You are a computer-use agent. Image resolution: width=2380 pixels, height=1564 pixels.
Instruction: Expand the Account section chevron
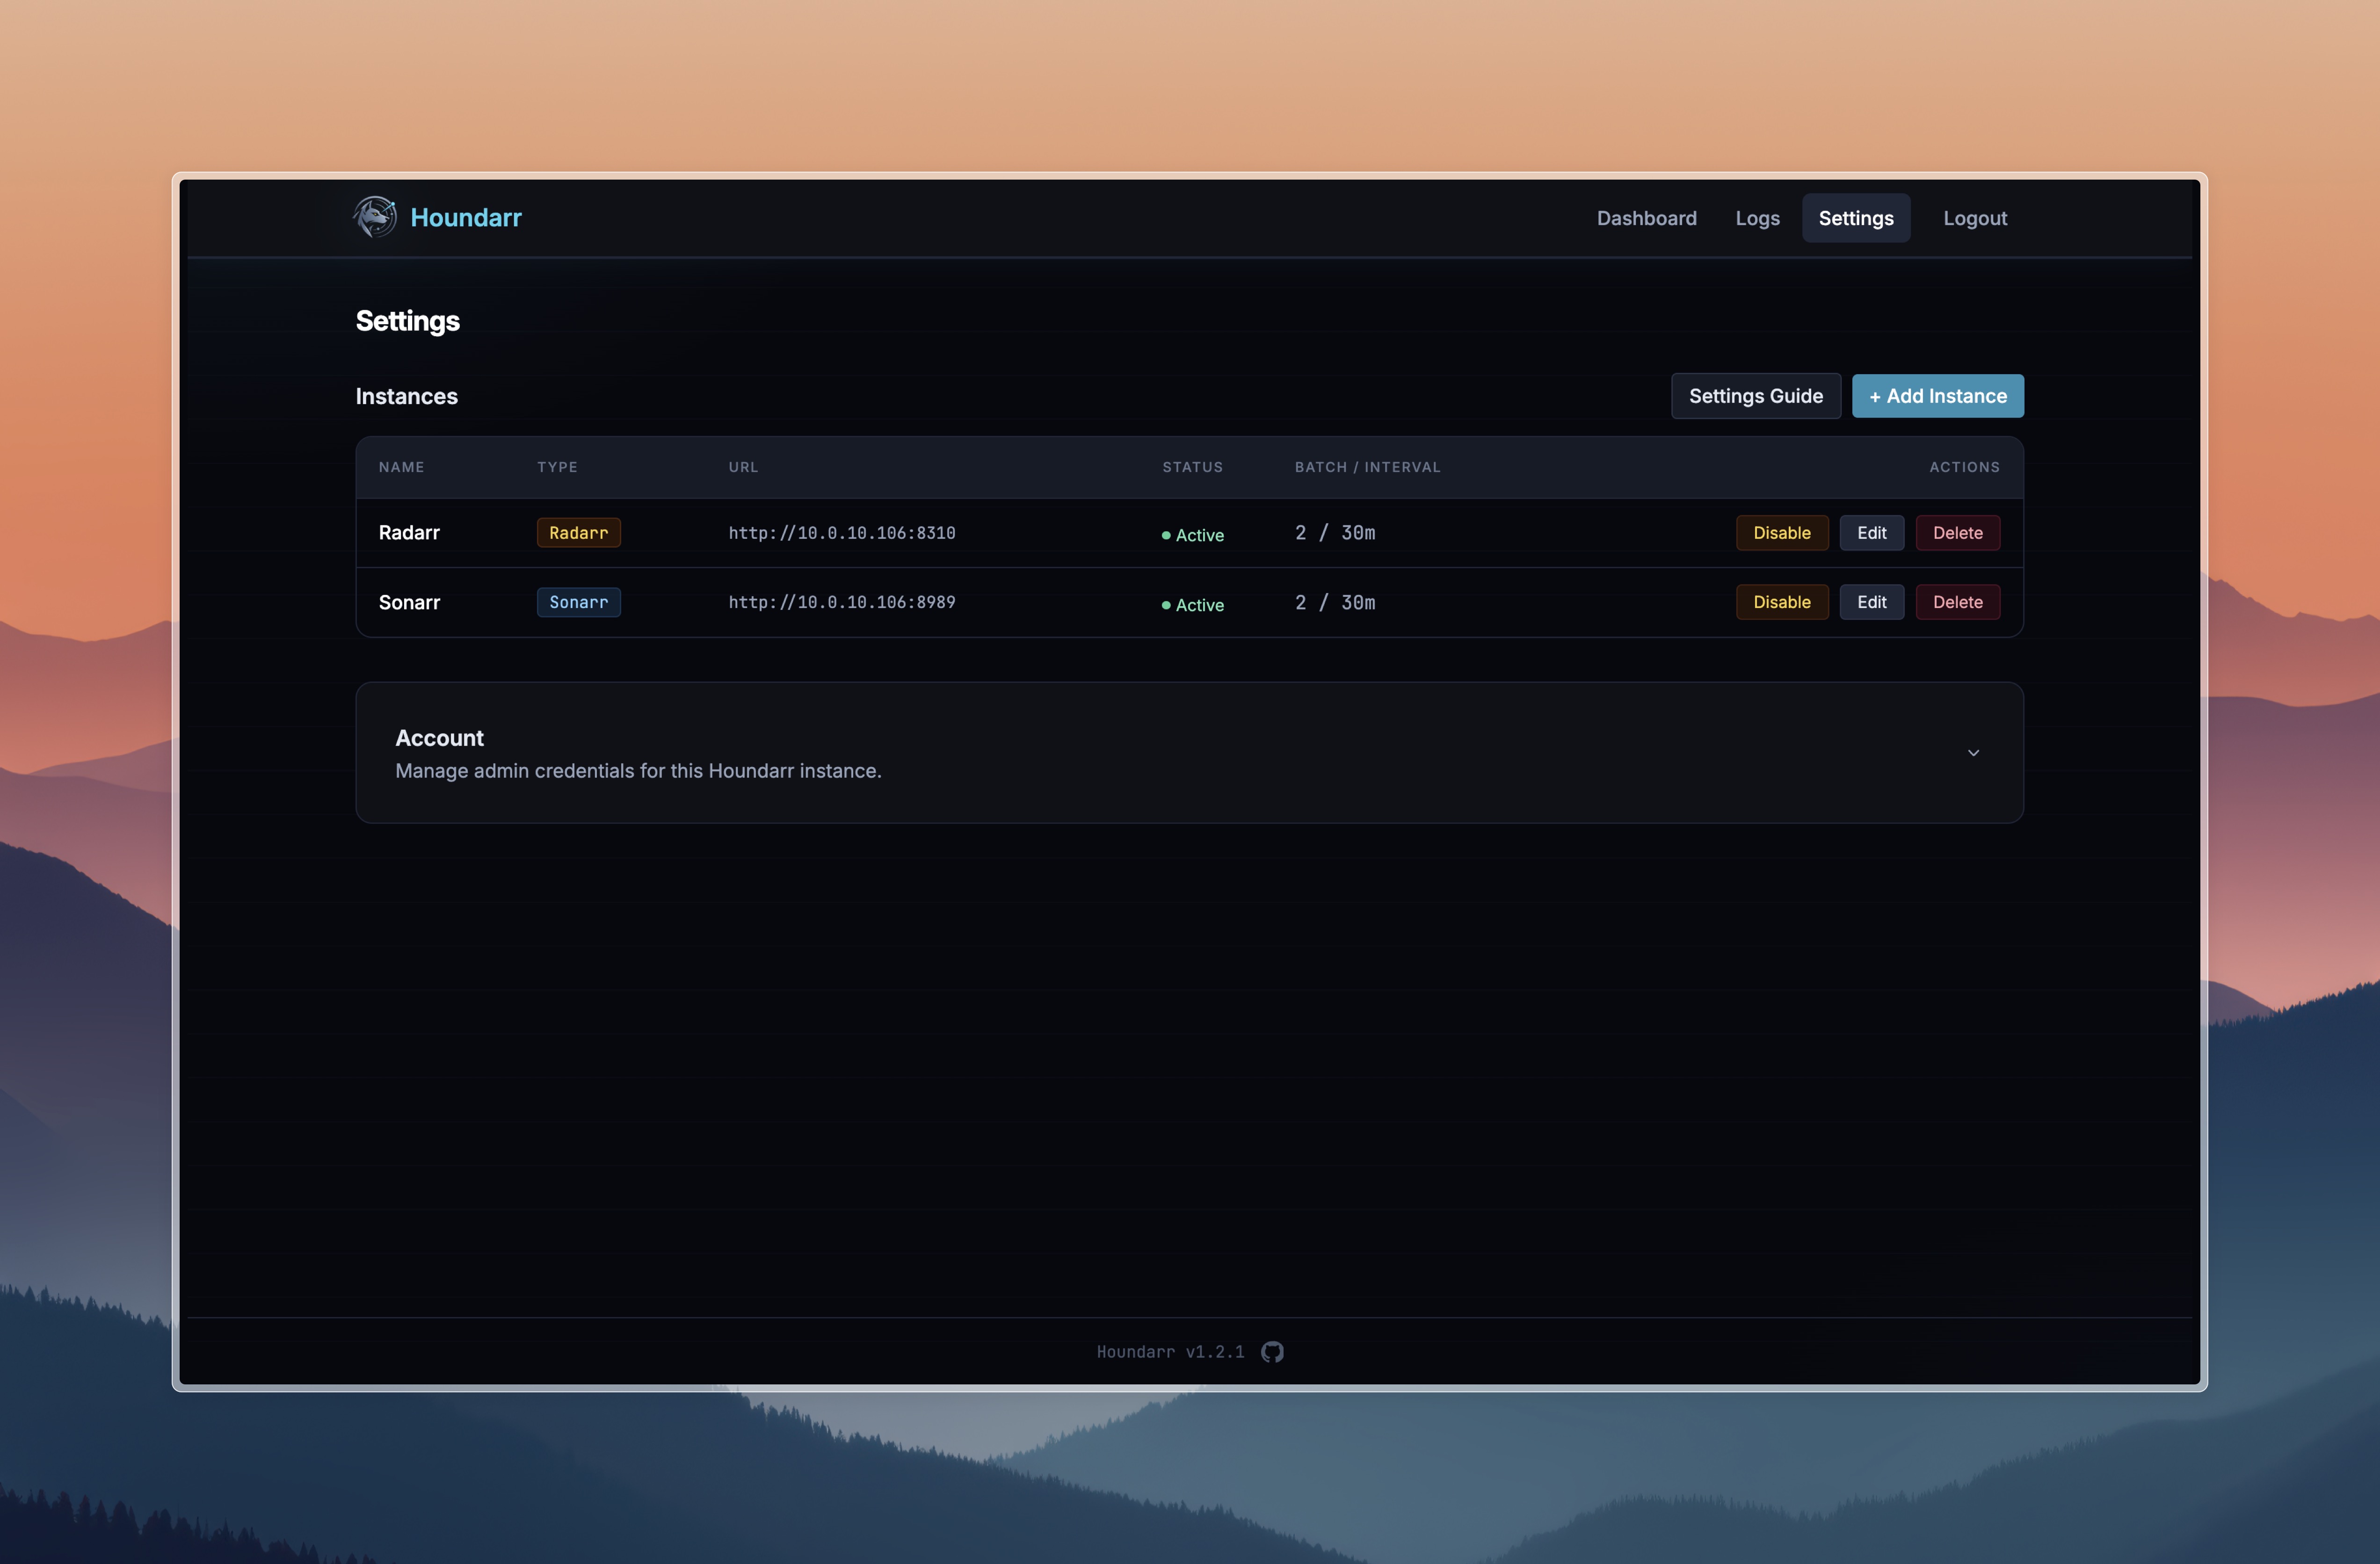[1973, 753]
